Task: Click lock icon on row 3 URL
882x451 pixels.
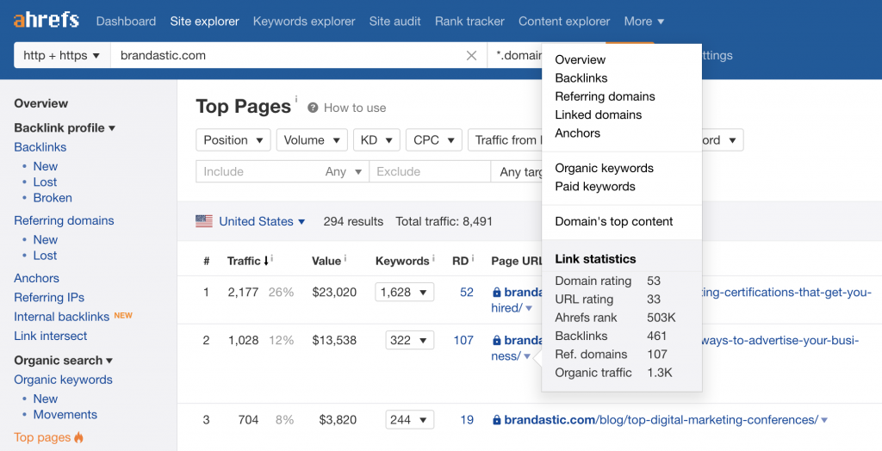Action: [496, 419]
